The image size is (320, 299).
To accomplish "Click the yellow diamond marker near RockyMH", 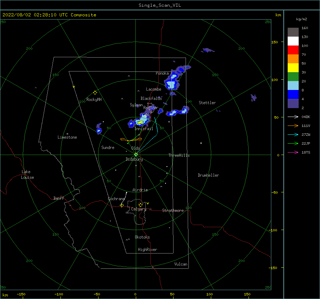I will click(95, 93).
